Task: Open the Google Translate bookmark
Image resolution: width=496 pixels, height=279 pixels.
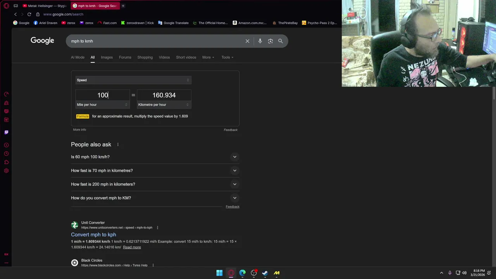Action: (173, 23)
